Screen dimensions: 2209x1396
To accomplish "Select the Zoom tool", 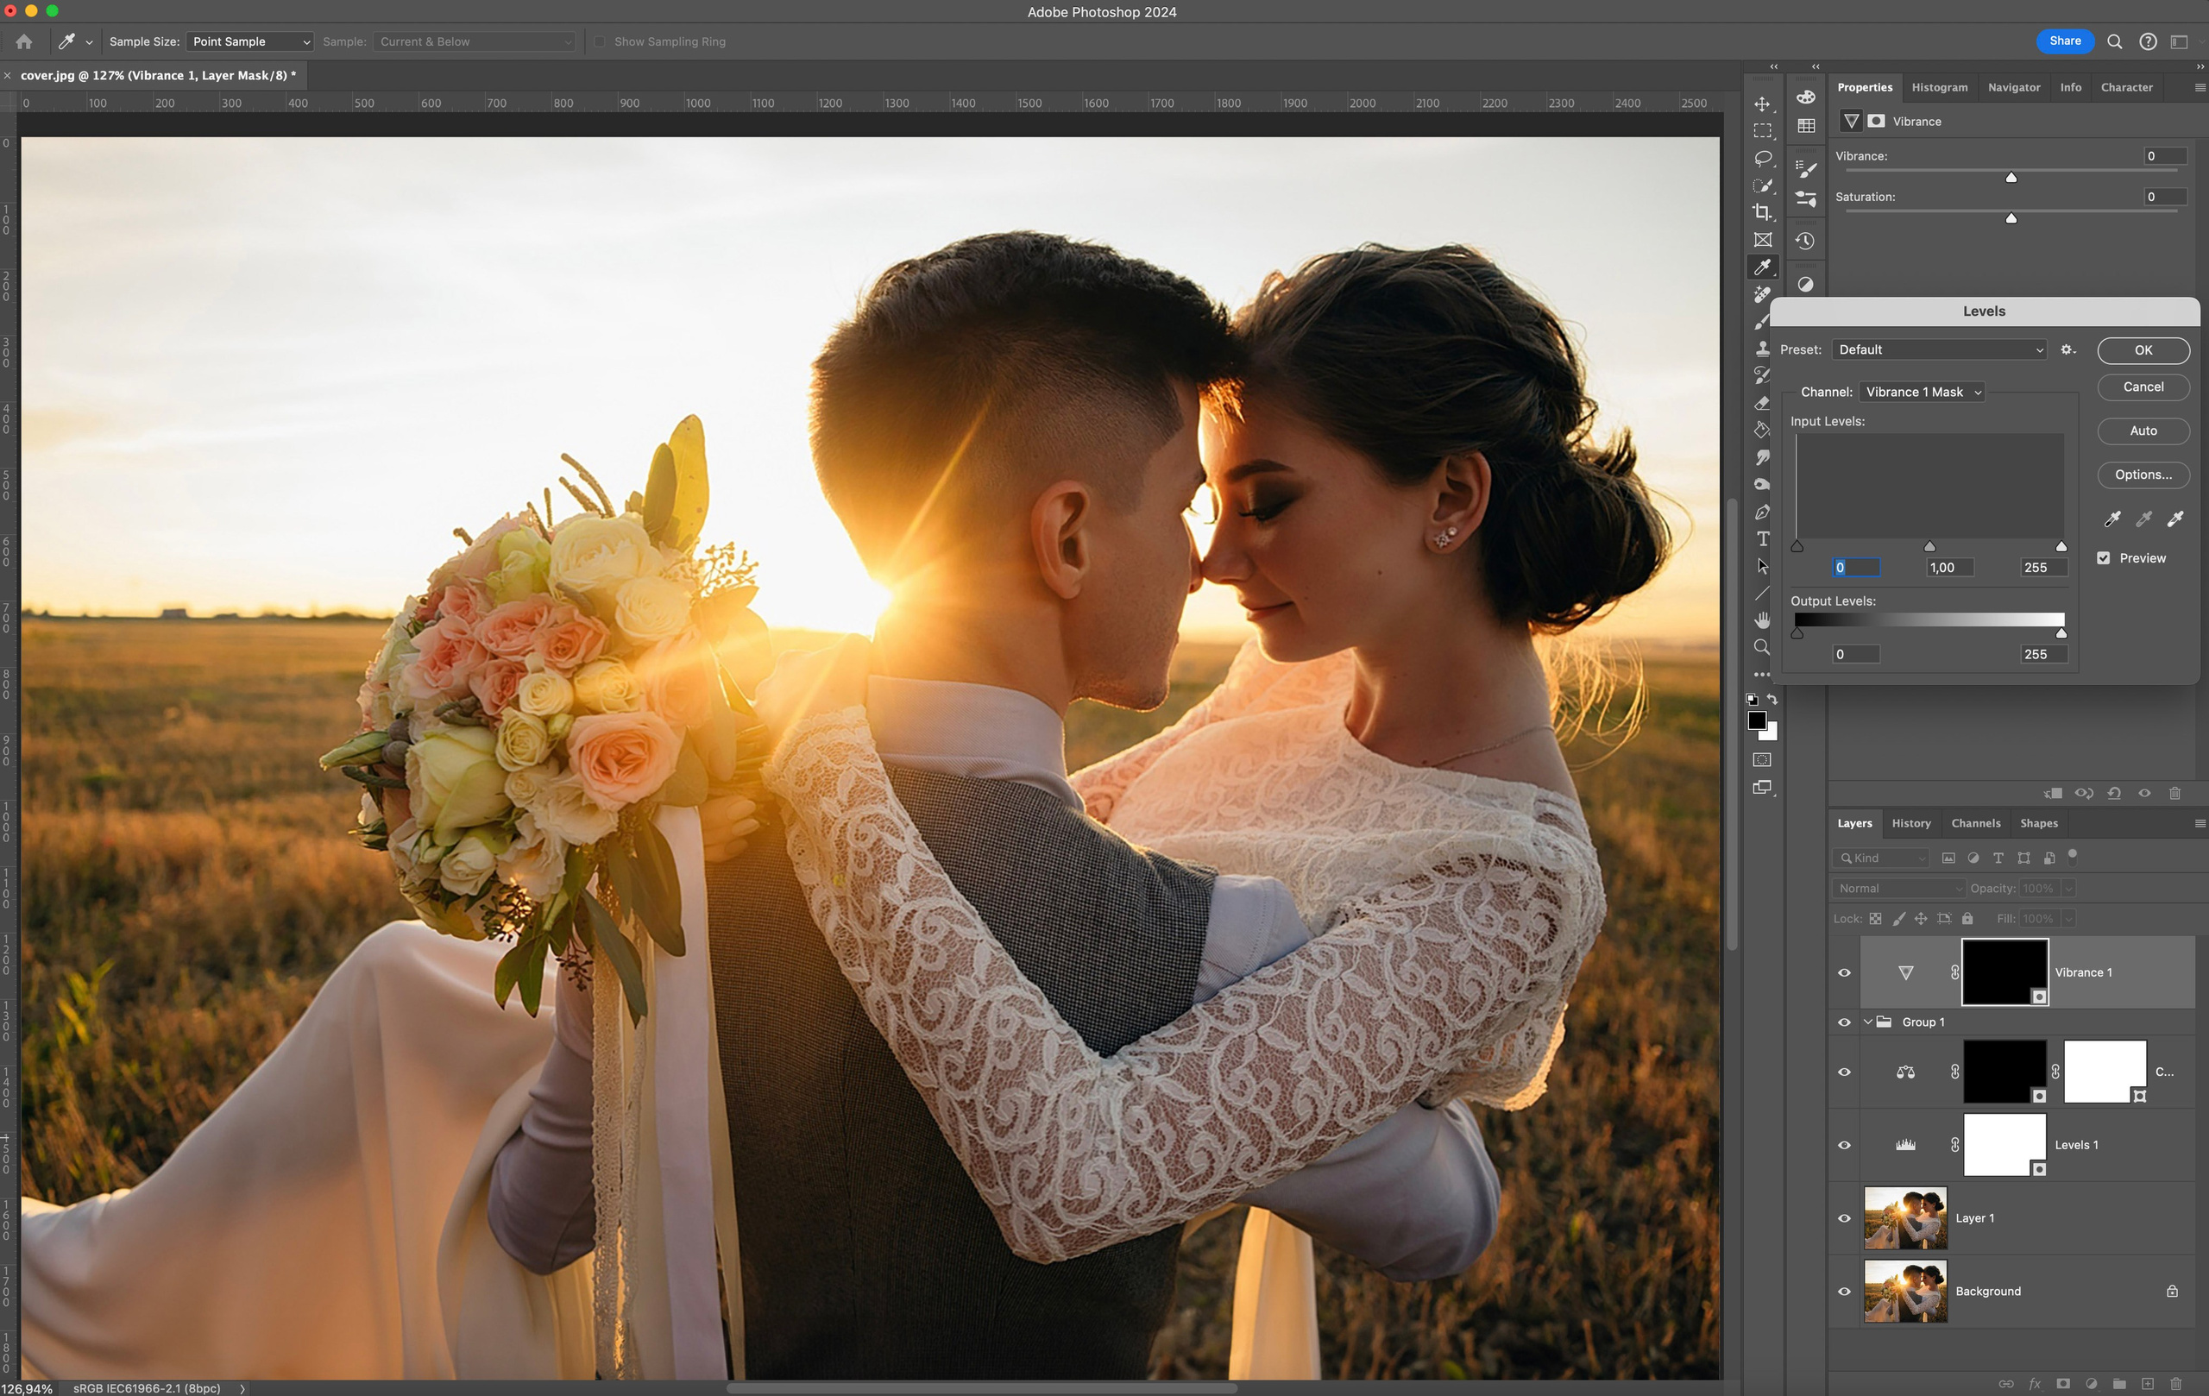I will click(x=1762, y=646).
